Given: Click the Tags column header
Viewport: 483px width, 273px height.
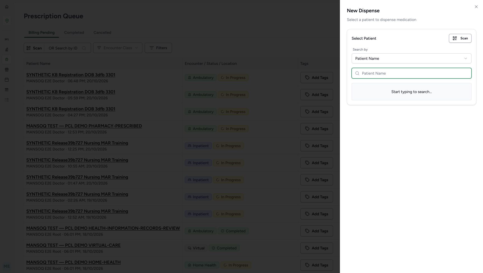Looking at the screenshot, I should pos(304,64).
